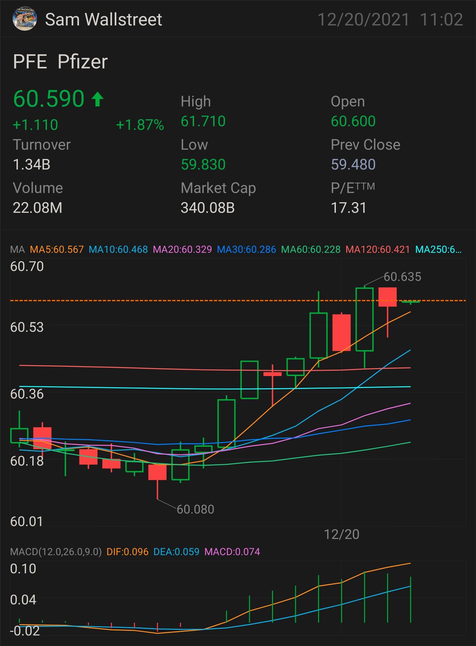Tap the DEA:0.059 value
476x646 pixels.
pyautogui.click(x=177, y=552)
